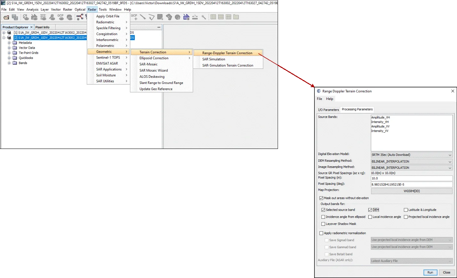The width and height of the screenshot is (457, 278).
Task: Click the GCP manager toolbar icon
Action: point(60,17)
